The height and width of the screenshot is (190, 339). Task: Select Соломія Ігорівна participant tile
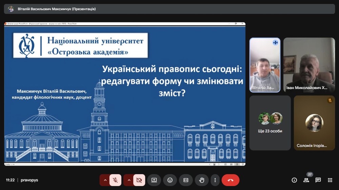pos(314,123)
